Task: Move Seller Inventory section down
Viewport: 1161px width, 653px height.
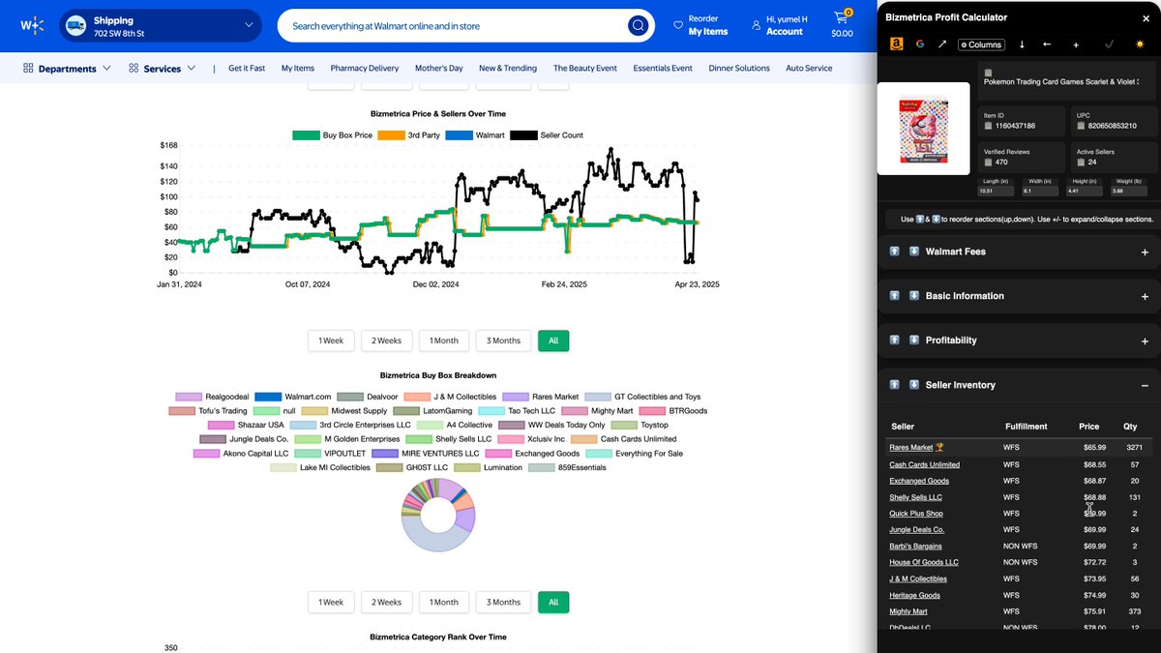Action: tap(914, 385)
